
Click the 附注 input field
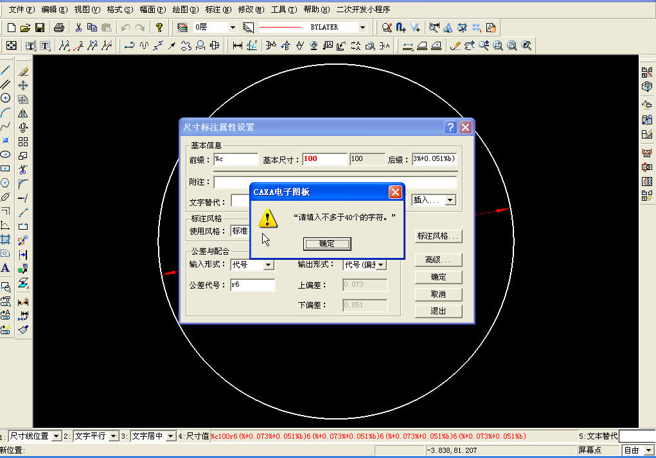click(335, 182)
